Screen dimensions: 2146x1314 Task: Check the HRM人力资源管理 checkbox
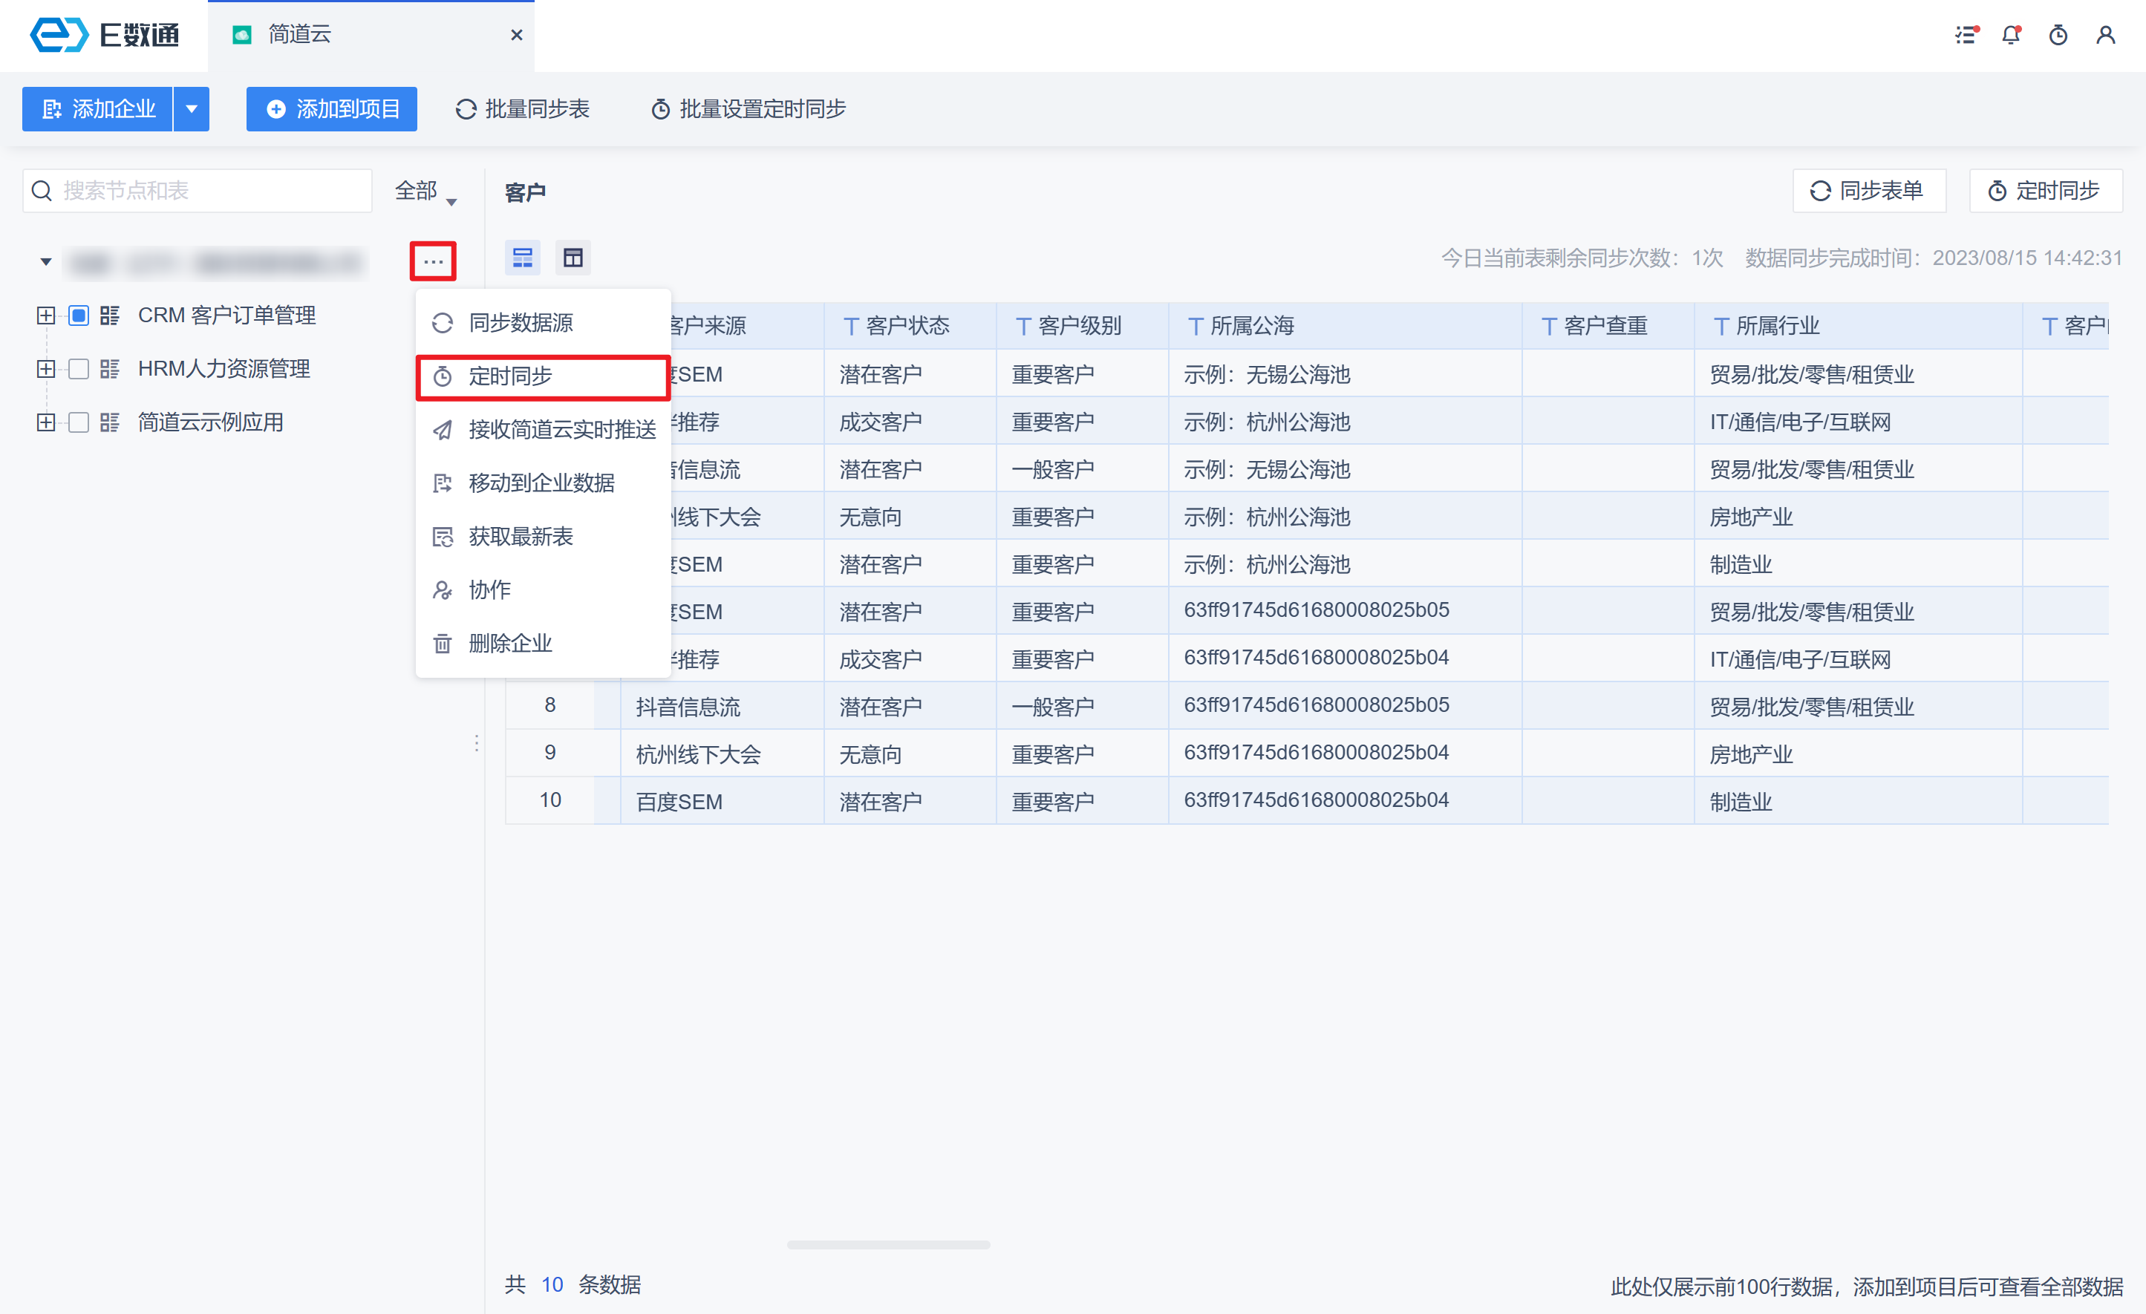click(79, 369)
